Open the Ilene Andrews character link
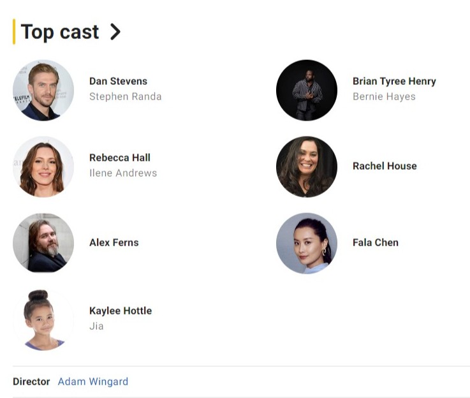The width and height of the screenshot is (470, 398). 123,173
